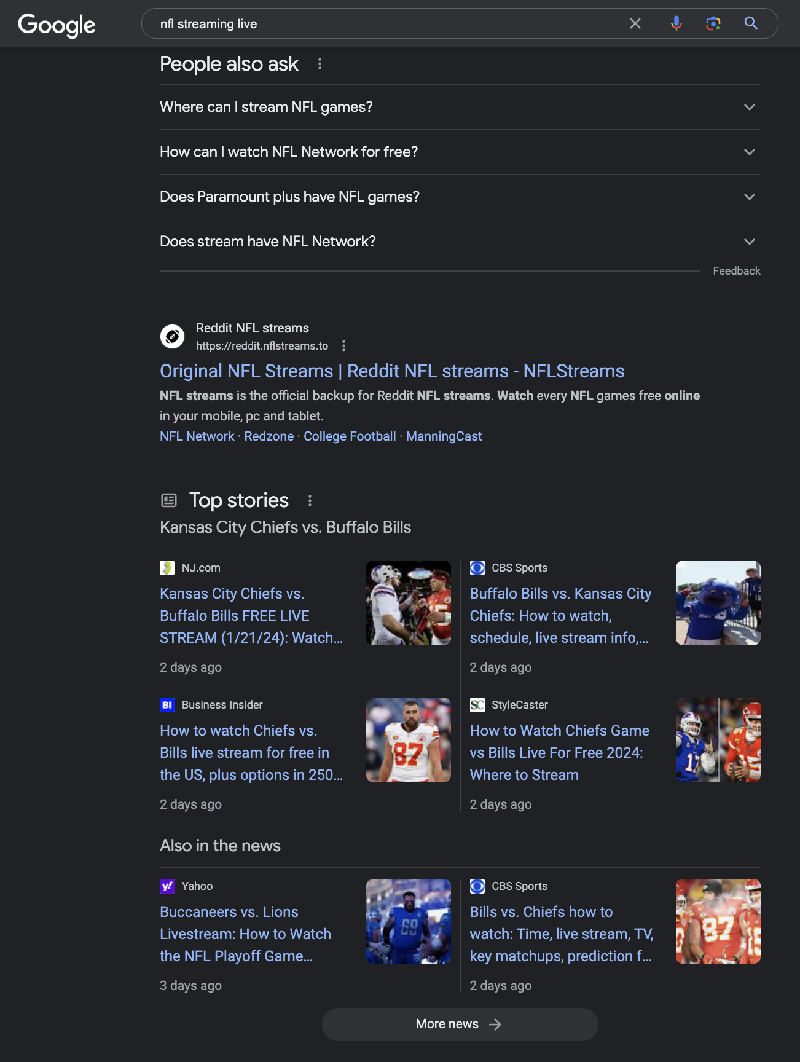The image size is (800, 1062).
Task: Open options menu for the Reddit NFL streams result
Action: (x=343, y=346)
